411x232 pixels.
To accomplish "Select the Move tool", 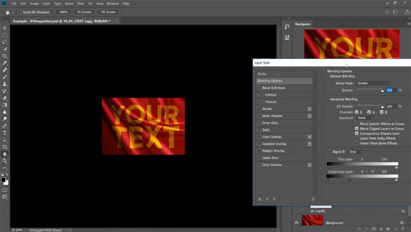I will (x=5, y=28).
